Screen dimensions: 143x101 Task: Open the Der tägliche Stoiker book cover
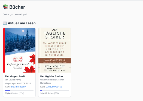(x=54, y=50)
